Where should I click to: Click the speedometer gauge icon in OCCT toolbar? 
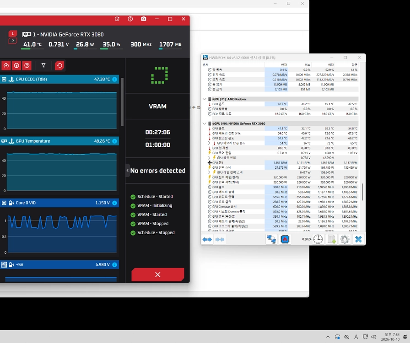[x=6, y=65]
